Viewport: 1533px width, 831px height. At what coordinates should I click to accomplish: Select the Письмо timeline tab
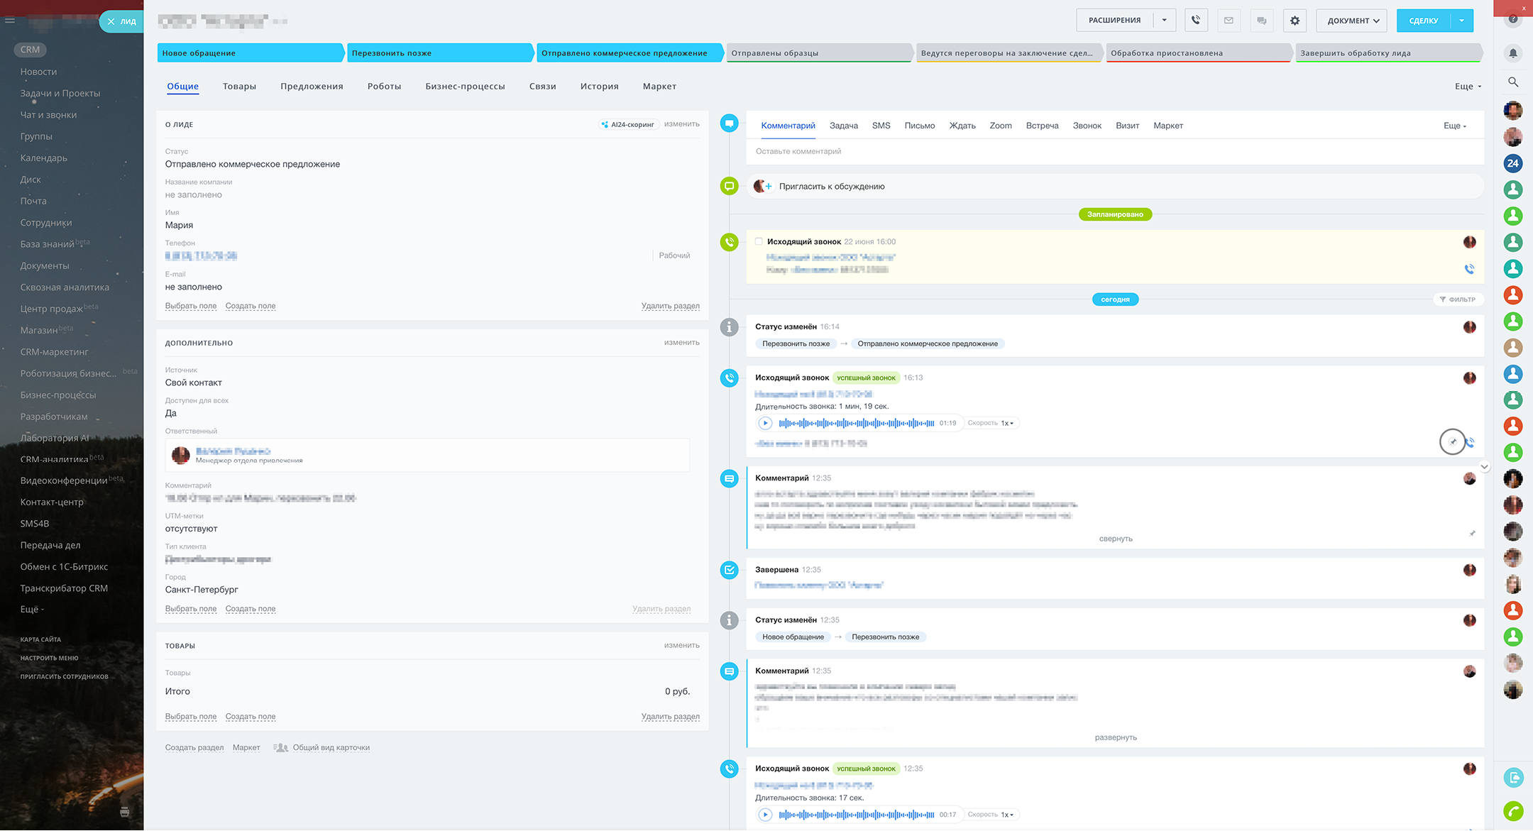click(x=919, y=126)
